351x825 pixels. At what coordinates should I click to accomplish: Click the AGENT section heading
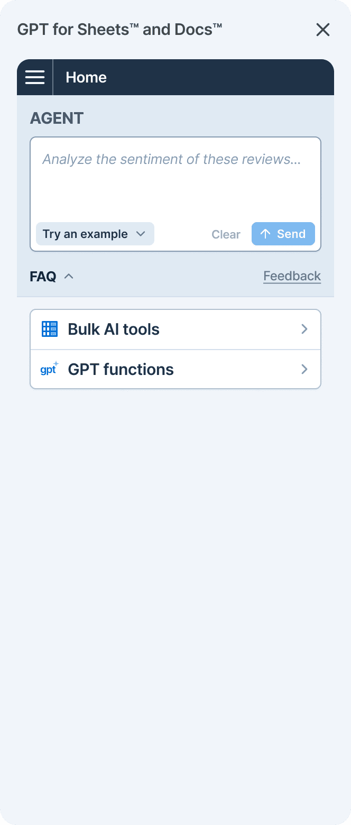(57, 118)
